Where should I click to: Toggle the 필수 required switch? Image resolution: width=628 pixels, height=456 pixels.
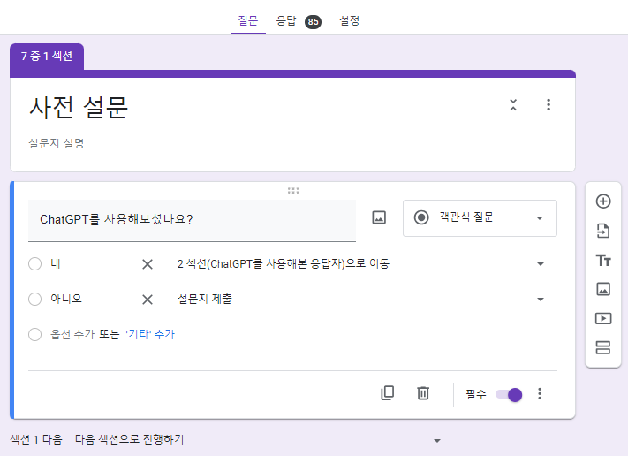[x=509, y=395]
